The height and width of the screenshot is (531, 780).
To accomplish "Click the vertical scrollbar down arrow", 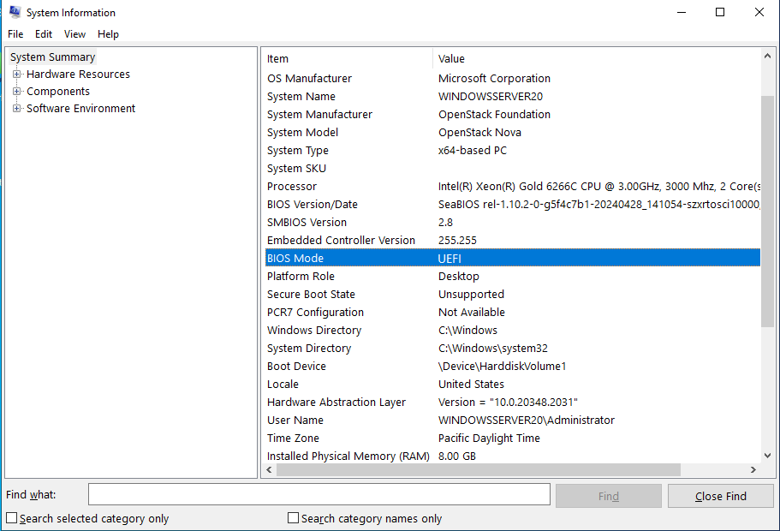I will coord(767,456).
